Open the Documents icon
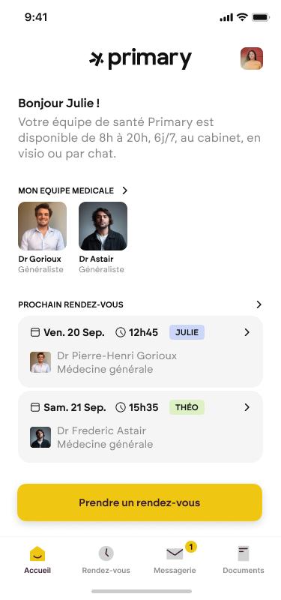 tap(243, 553)
